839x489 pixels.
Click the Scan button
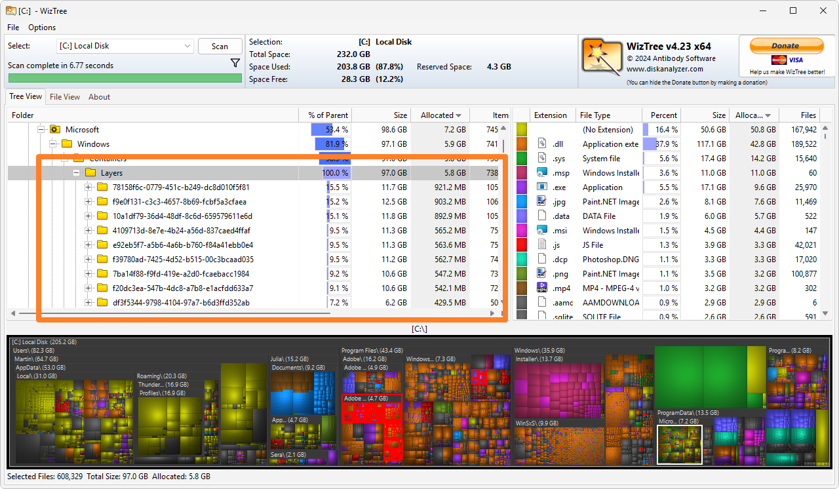coord(220,46)
